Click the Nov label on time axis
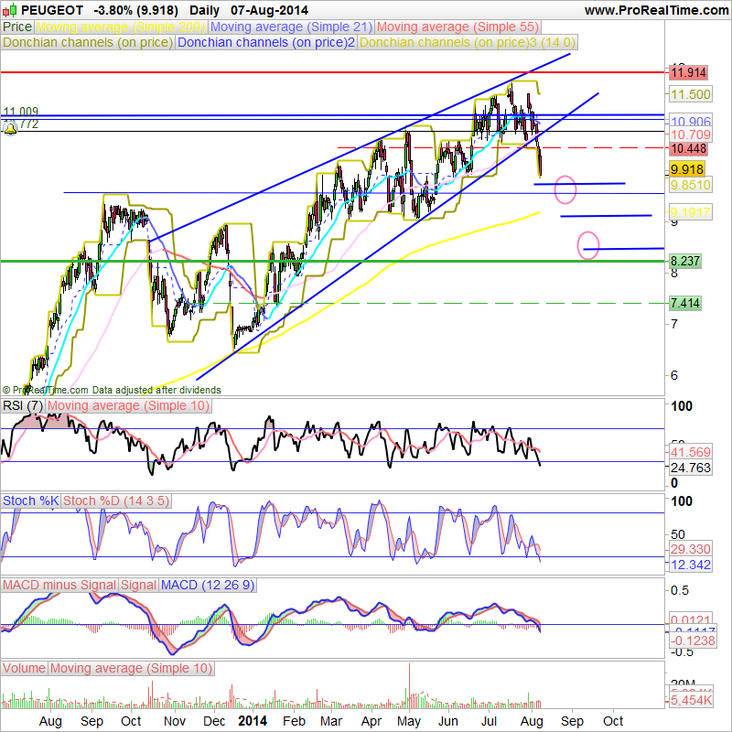This screenshot has width=732, height=732. 174,721
